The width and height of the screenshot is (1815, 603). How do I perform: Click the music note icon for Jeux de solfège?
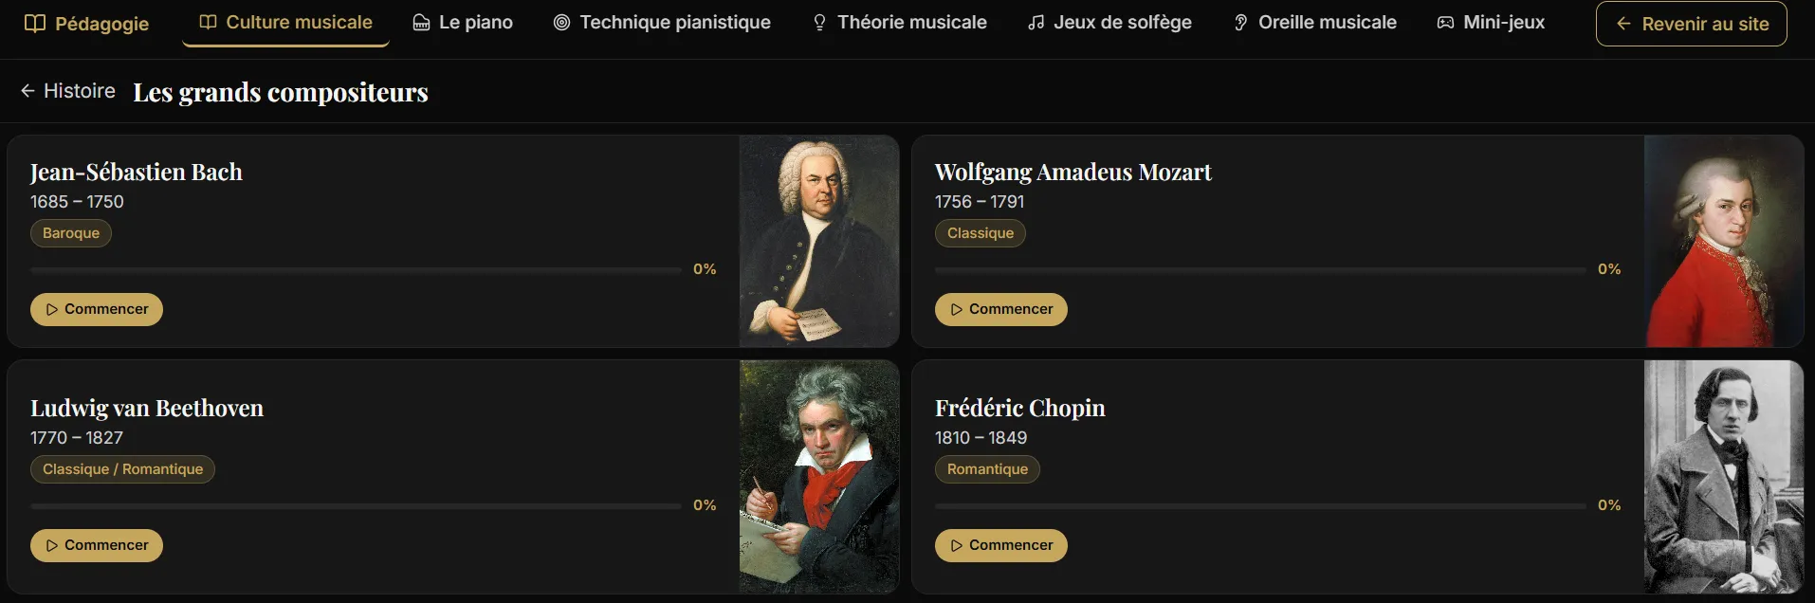click(x=1035, y=22)
